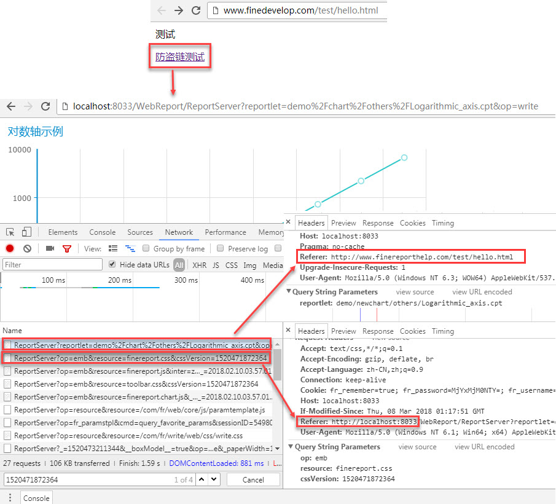Viewport: 556px width, 504px height.
Task: Close the lower request details panel
Action: tap(288, 330)
